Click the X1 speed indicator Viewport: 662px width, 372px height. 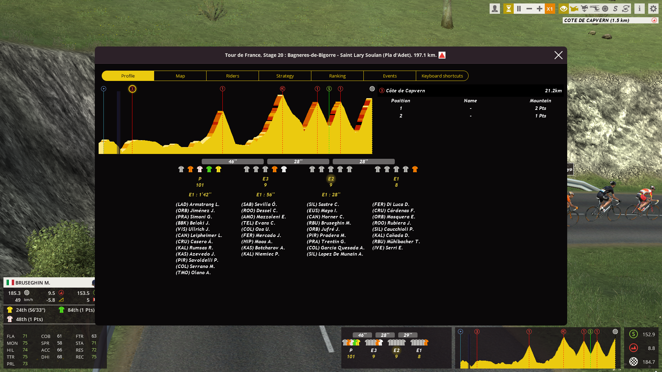(x=550, y=9)
